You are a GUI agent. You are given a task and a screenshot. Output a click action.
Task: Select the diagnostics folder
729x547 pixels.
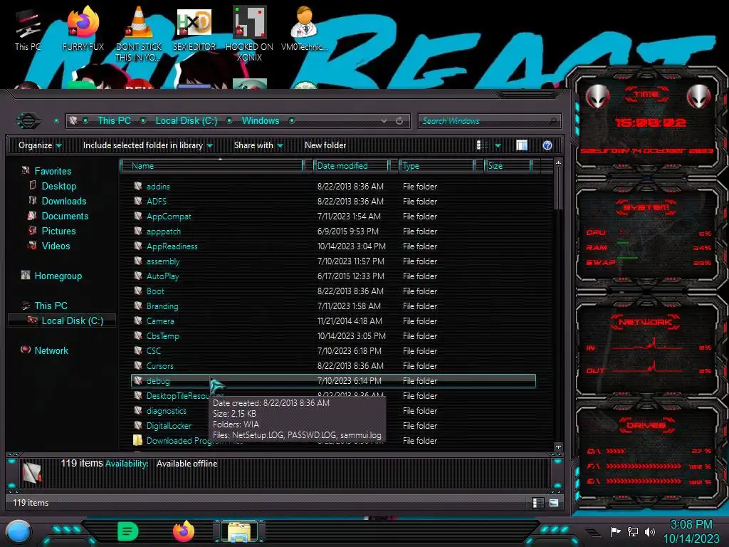click(x=166, y=411)
